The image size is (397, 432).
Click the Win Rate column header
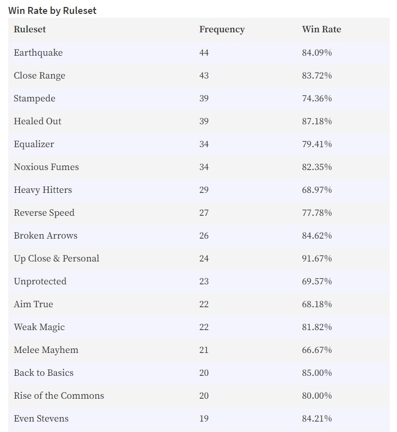[x=322, y=29]
